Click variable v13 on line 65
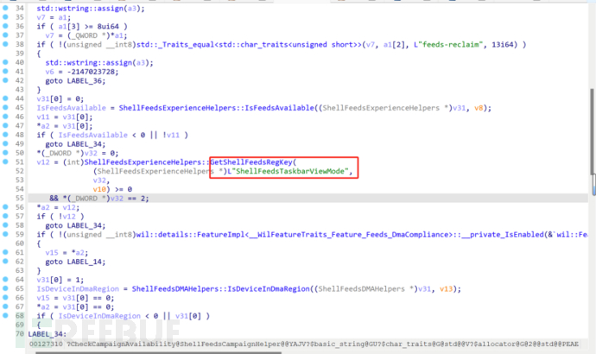The height and width of the screenshot is (354, 596). [x=446, y=289]
